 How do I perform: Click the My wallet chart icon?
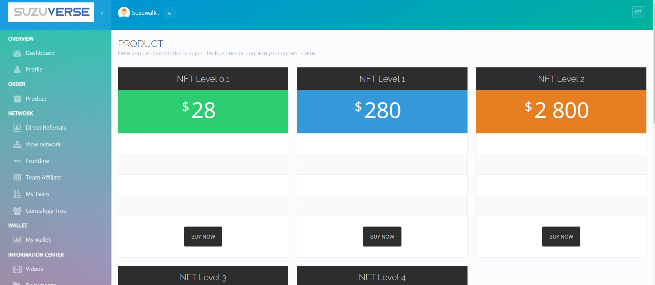coord(17,240)
